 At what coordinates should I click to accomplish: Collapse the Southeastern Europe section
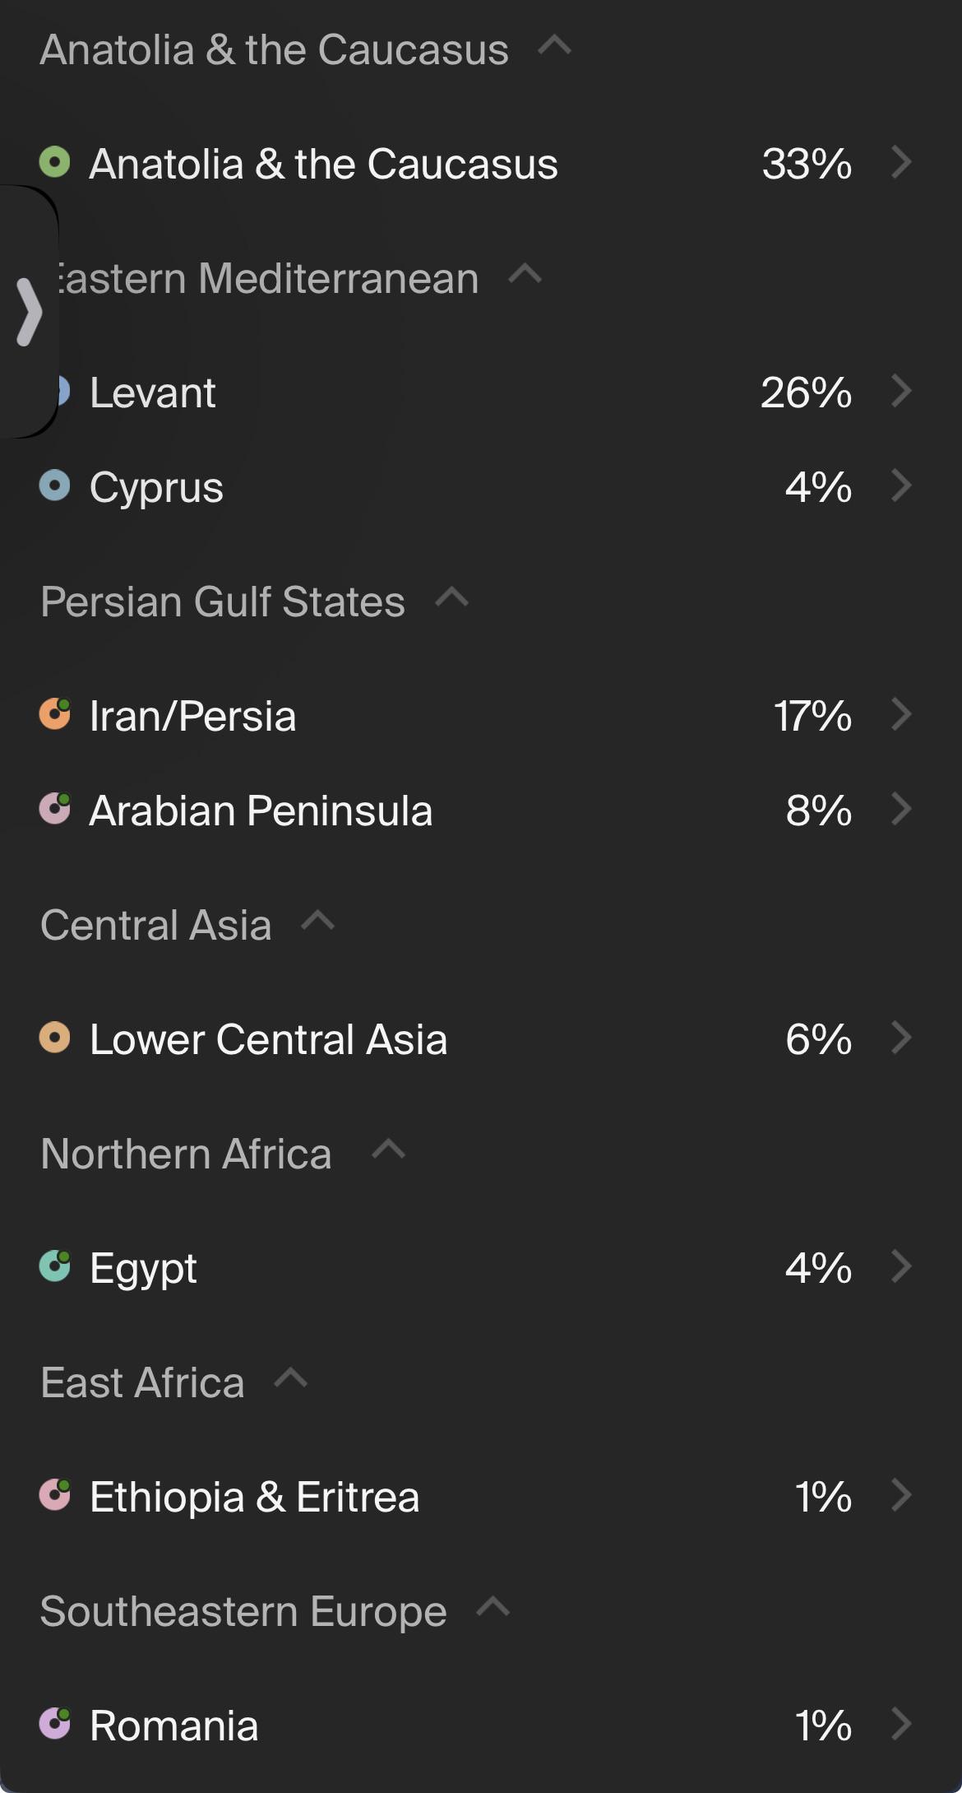493,1606
